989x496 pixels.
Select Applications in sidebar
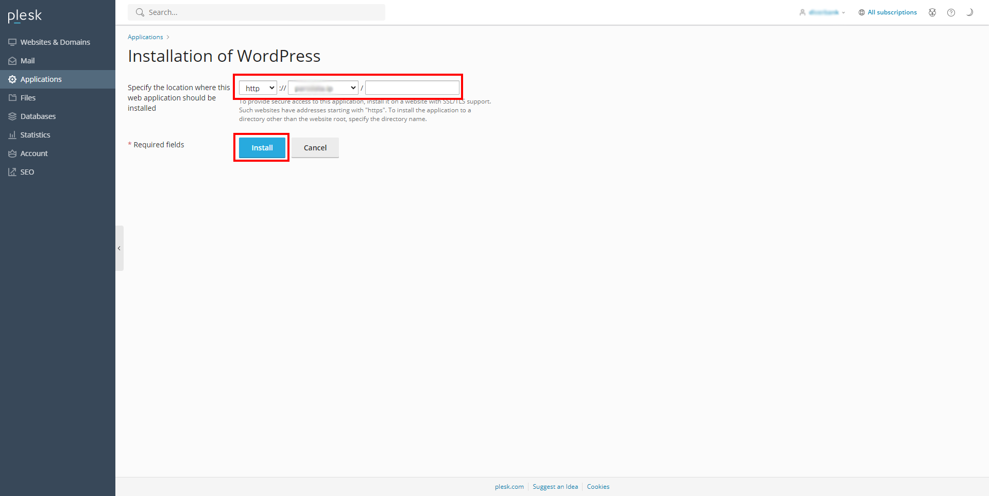(58, 79)
